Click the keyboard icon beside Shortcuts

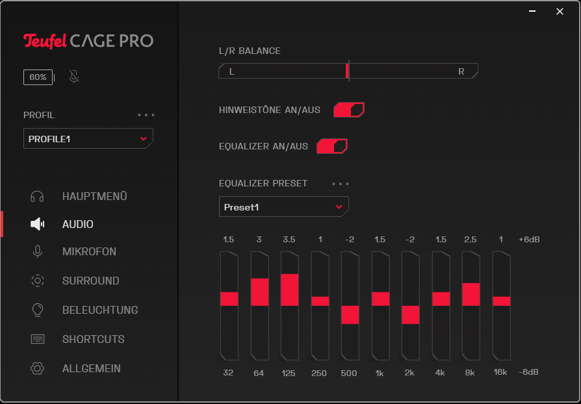tap(38, 339)
